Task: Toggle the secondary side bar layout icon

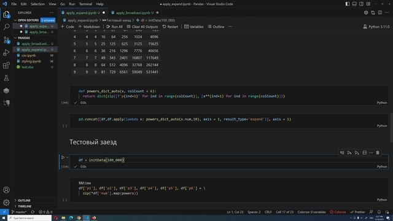Action: pos(362,4)
